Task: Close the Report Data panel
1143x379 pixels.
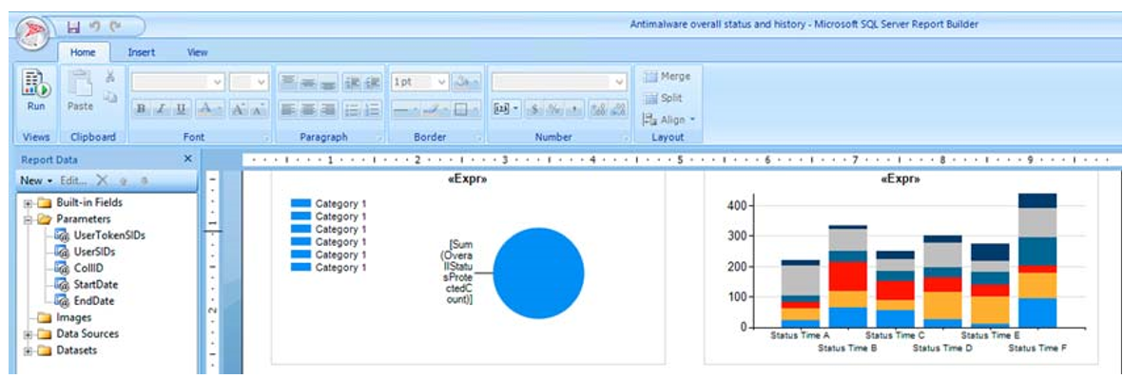Action: (187, 160)
